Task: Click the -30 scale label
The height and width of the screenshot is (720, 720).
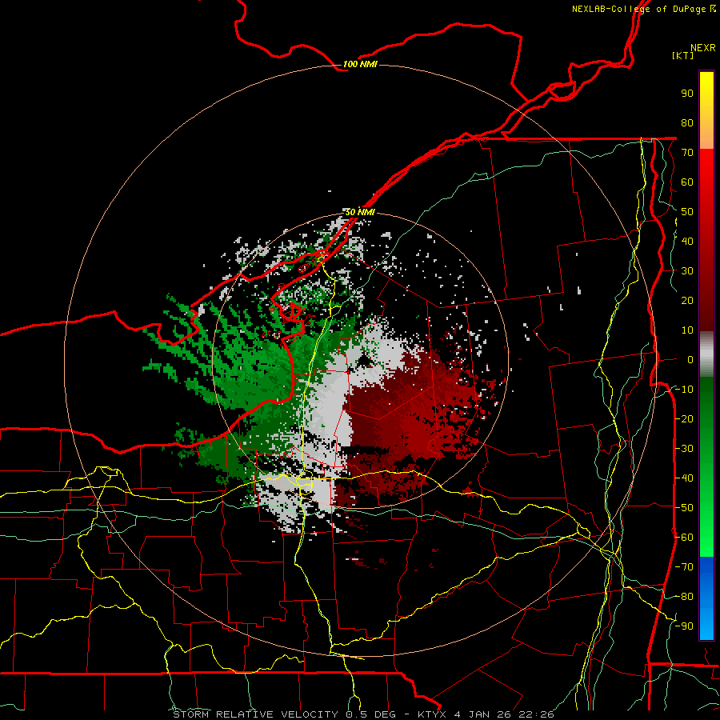Action: pos(684,449)
